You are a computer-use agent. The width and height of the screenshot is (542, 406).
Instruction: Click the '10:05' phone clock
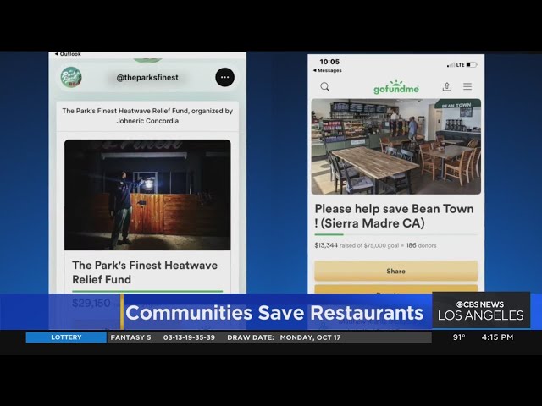coord(329,62)
